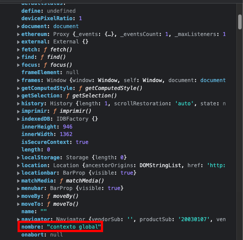This screenshot has width=243, height=240.
Task: Click the 'undefined' value of define
Action: click(x=61, y=11)
